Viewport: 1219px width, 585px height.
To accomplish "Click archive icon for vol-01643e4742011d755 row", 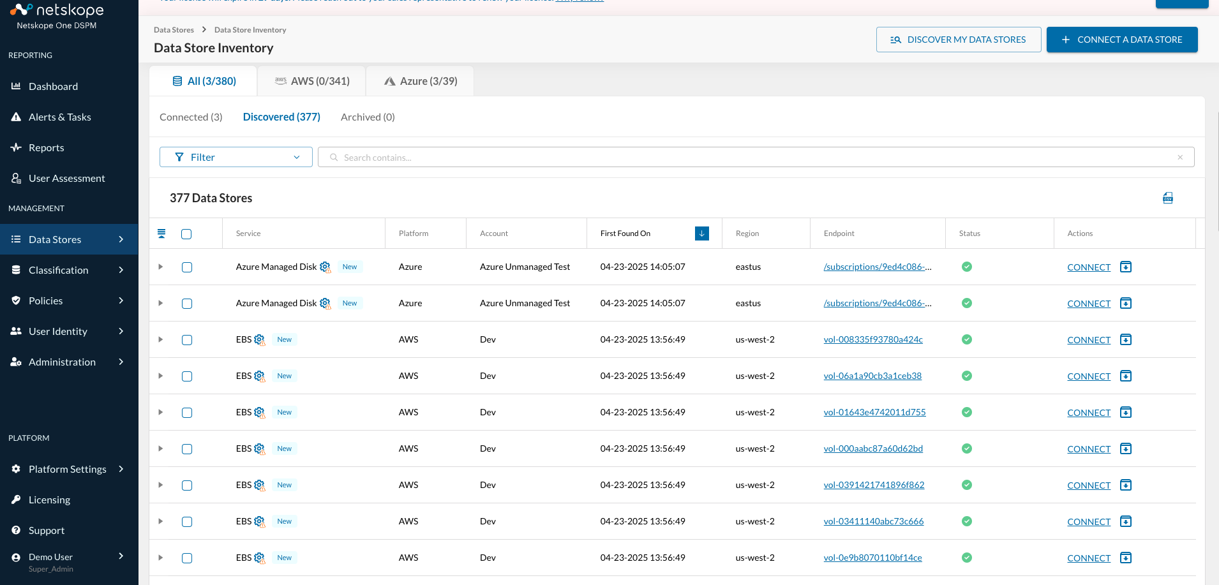I will (x=1126, y=412).
